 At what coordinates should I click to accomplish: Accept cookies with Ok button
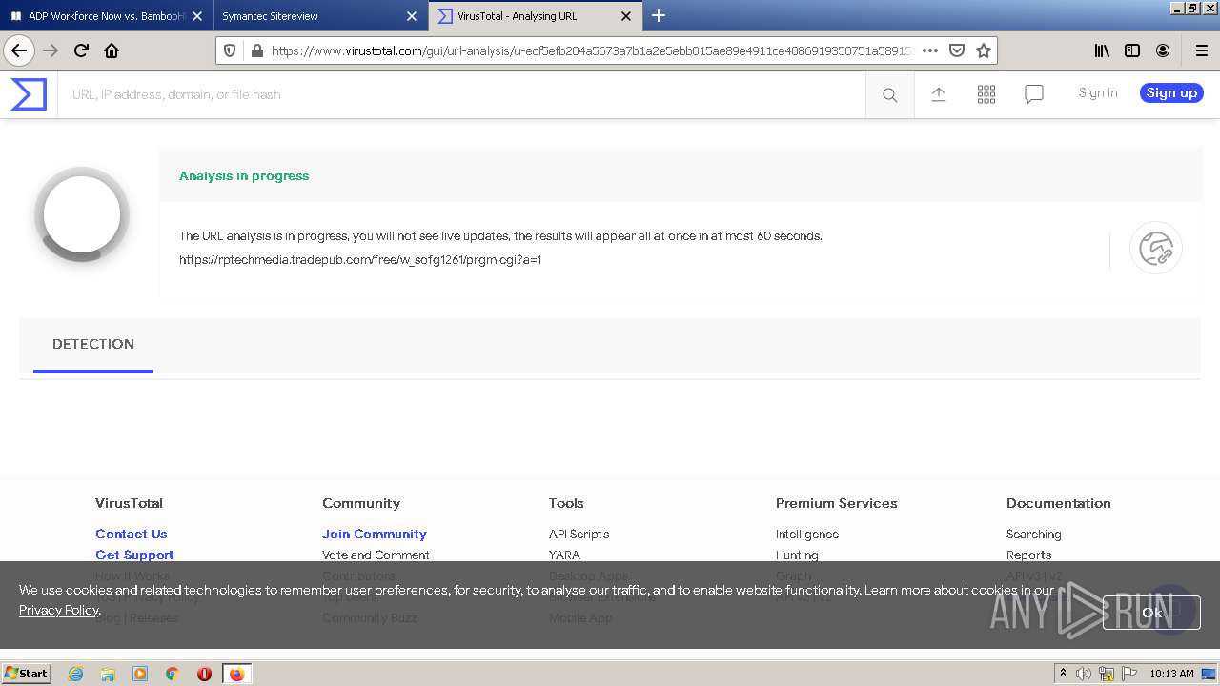pyautogui.click(x=1151, y=613)
